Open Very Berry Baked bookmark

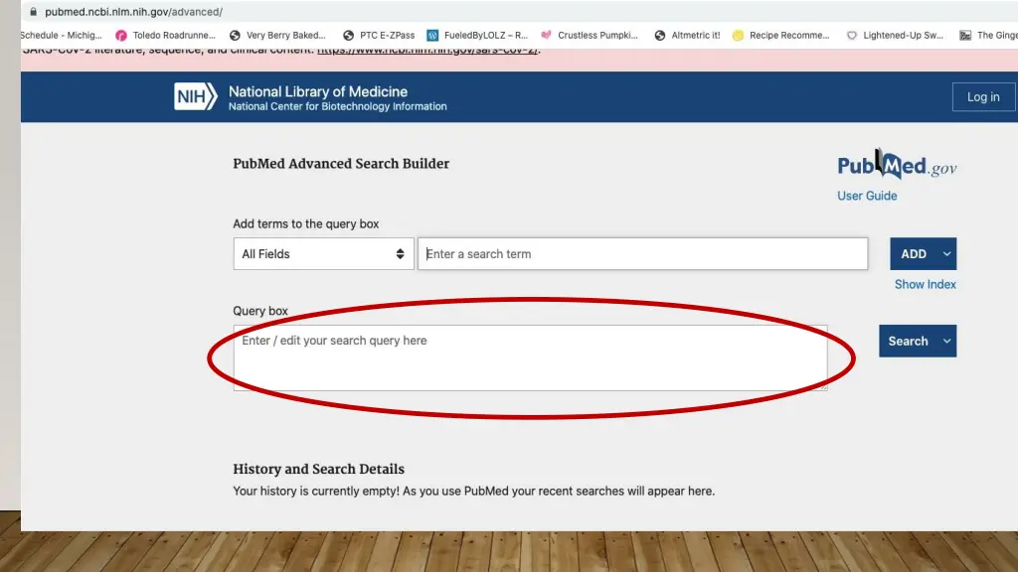(x=278, y=35)
